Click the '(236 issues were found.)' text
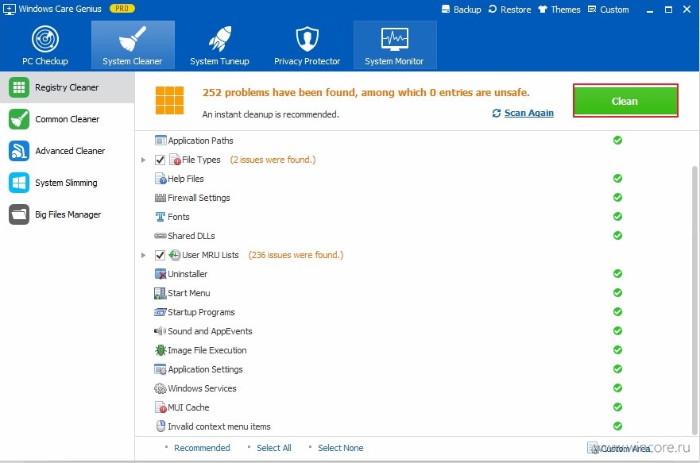The image size is (700, 463). (x=296, y=255)
